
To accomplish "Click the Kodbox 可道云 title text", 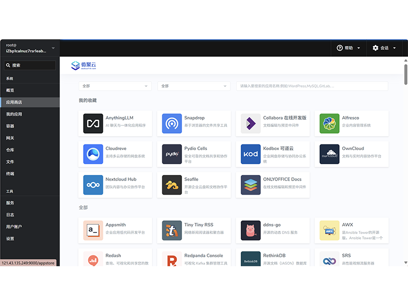I will [278, 148].
